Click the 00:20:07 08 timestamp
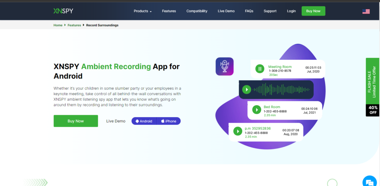380x186 pixels. 291,130
